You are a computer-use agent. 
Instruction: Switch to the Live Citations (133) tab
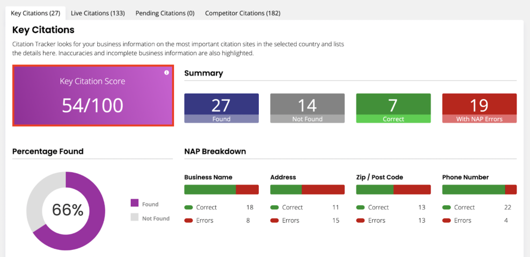[x=98, y=13]
